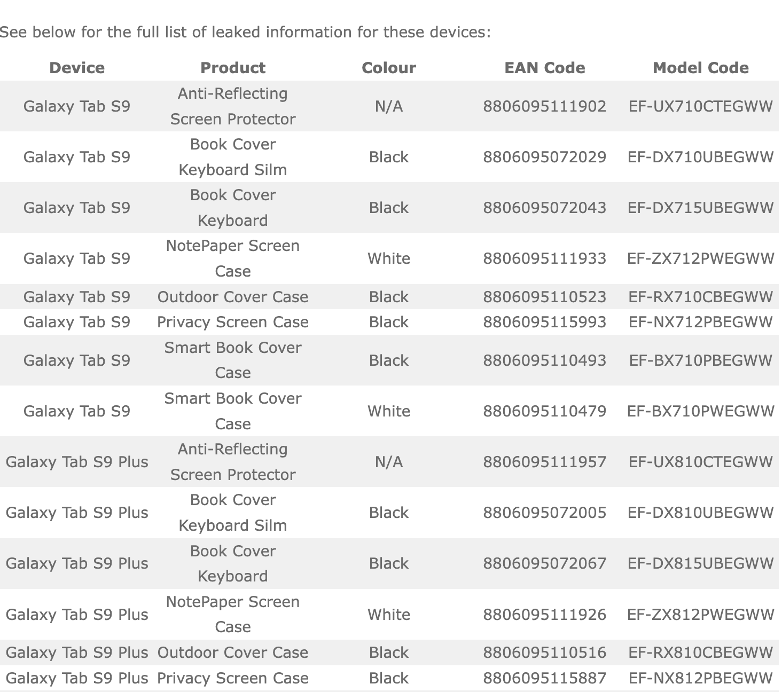
Task: Click EAN code 8806095072067
Action: tap(545, 563)
